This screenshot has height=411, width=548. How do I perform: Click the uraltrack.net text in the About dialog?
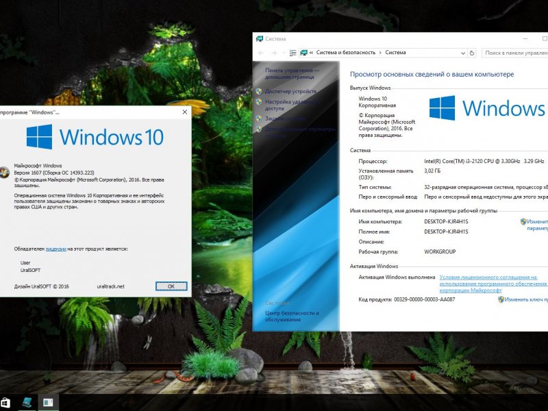110,286
